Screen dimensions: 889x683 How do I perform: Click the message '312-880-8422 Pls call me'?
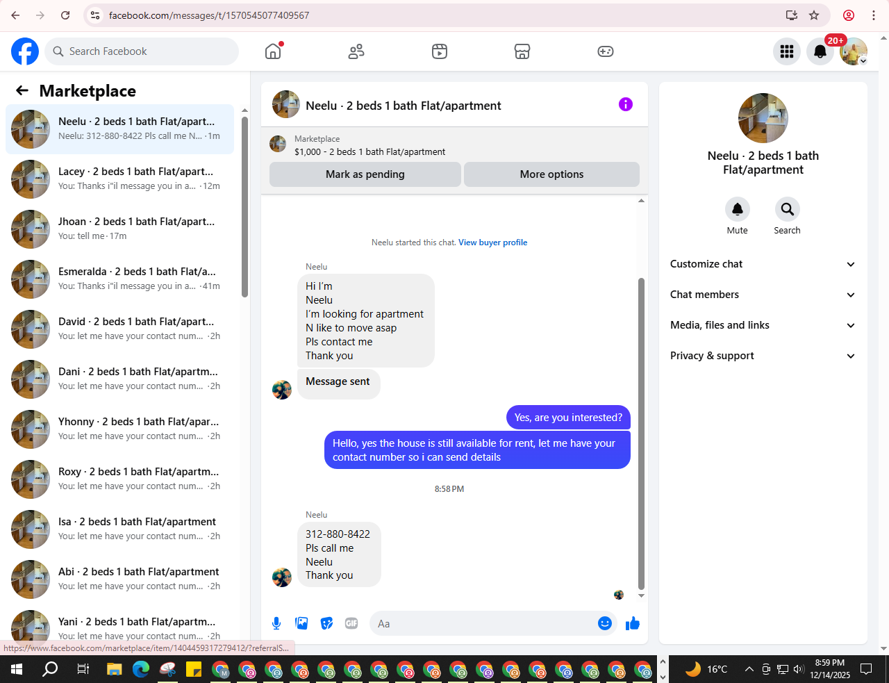coord(339,554)
